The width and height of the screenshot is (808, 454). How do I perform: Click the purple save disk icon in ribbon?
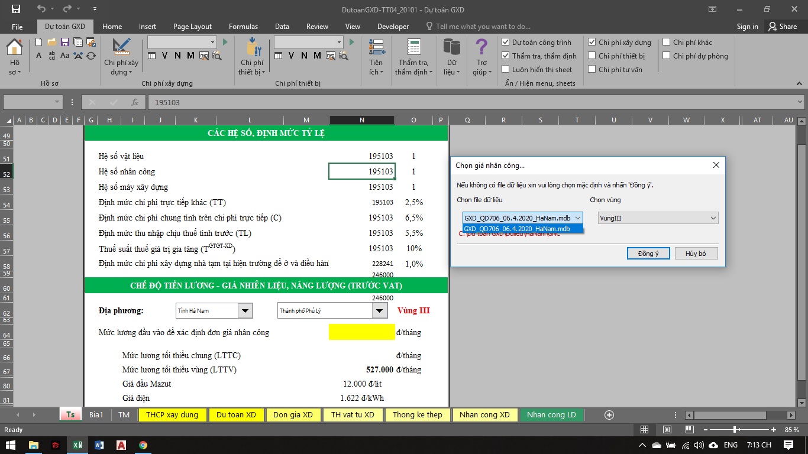point(64,42)
